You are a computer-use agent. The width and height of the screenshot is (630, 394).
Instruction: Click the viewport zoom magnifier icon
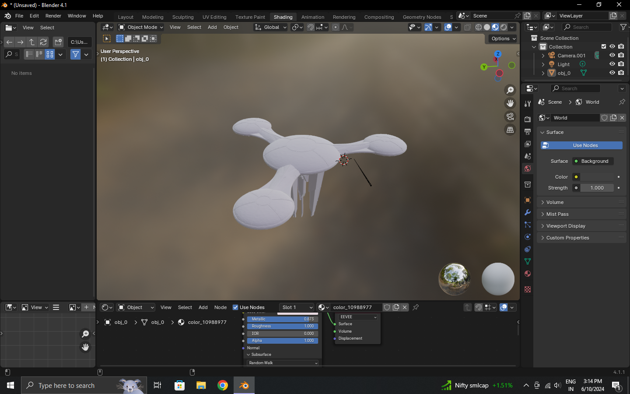click(x=510, y=90)
